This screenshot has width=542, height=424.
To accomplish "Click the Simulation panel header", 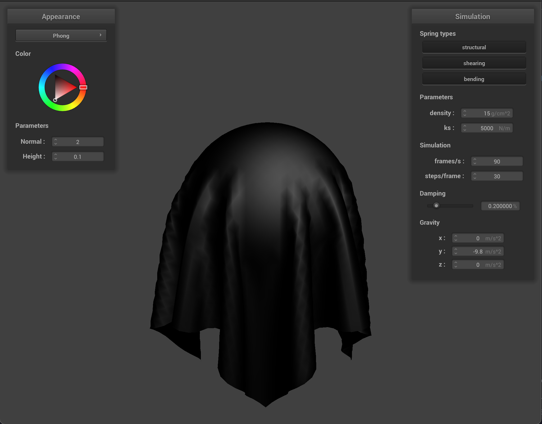I will (473, 16).
